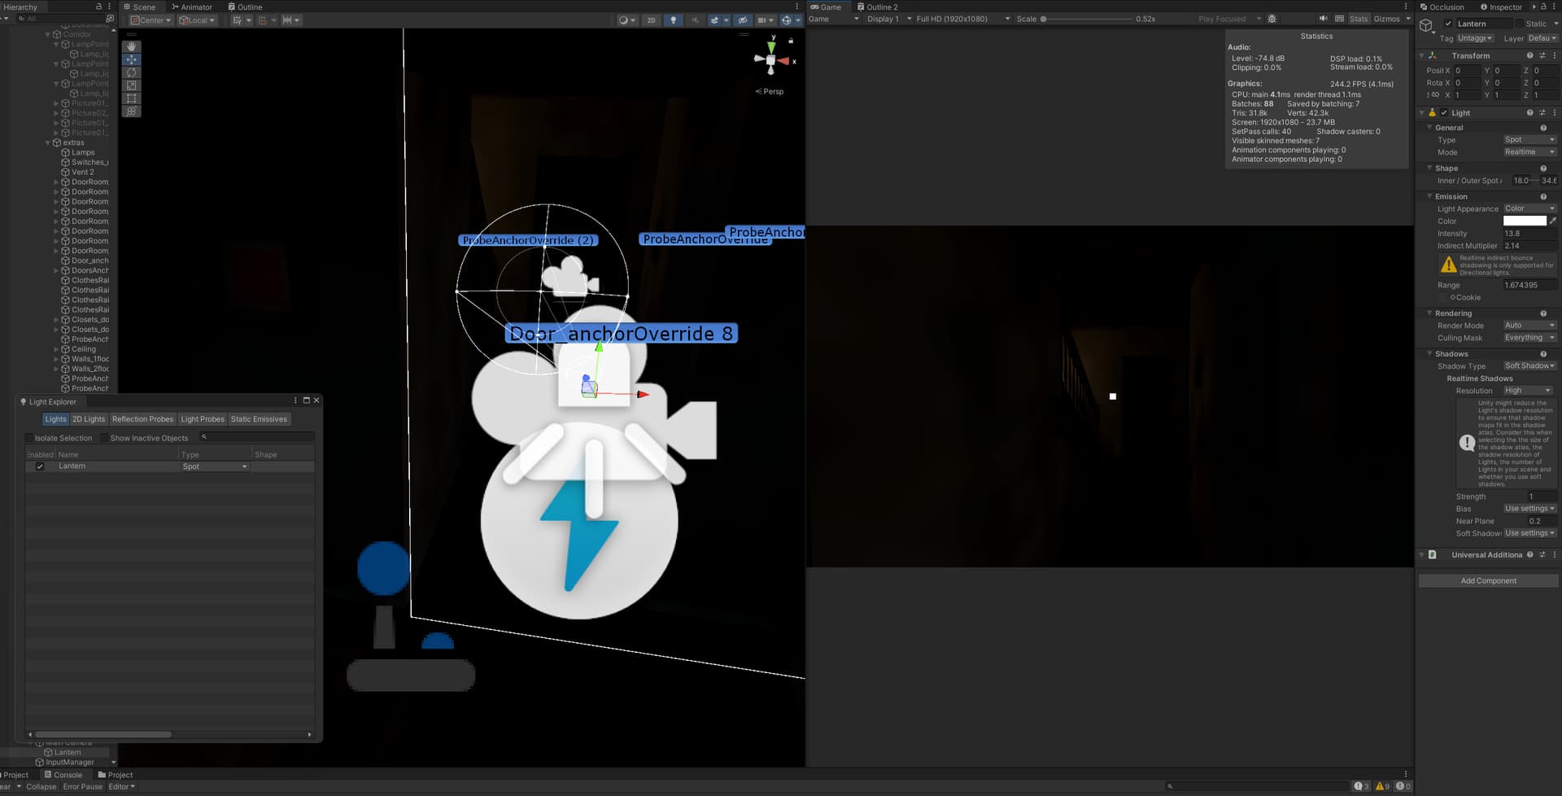
Task: Select the Hand tool in the Scene toolbar
Action: click(131, 46)
